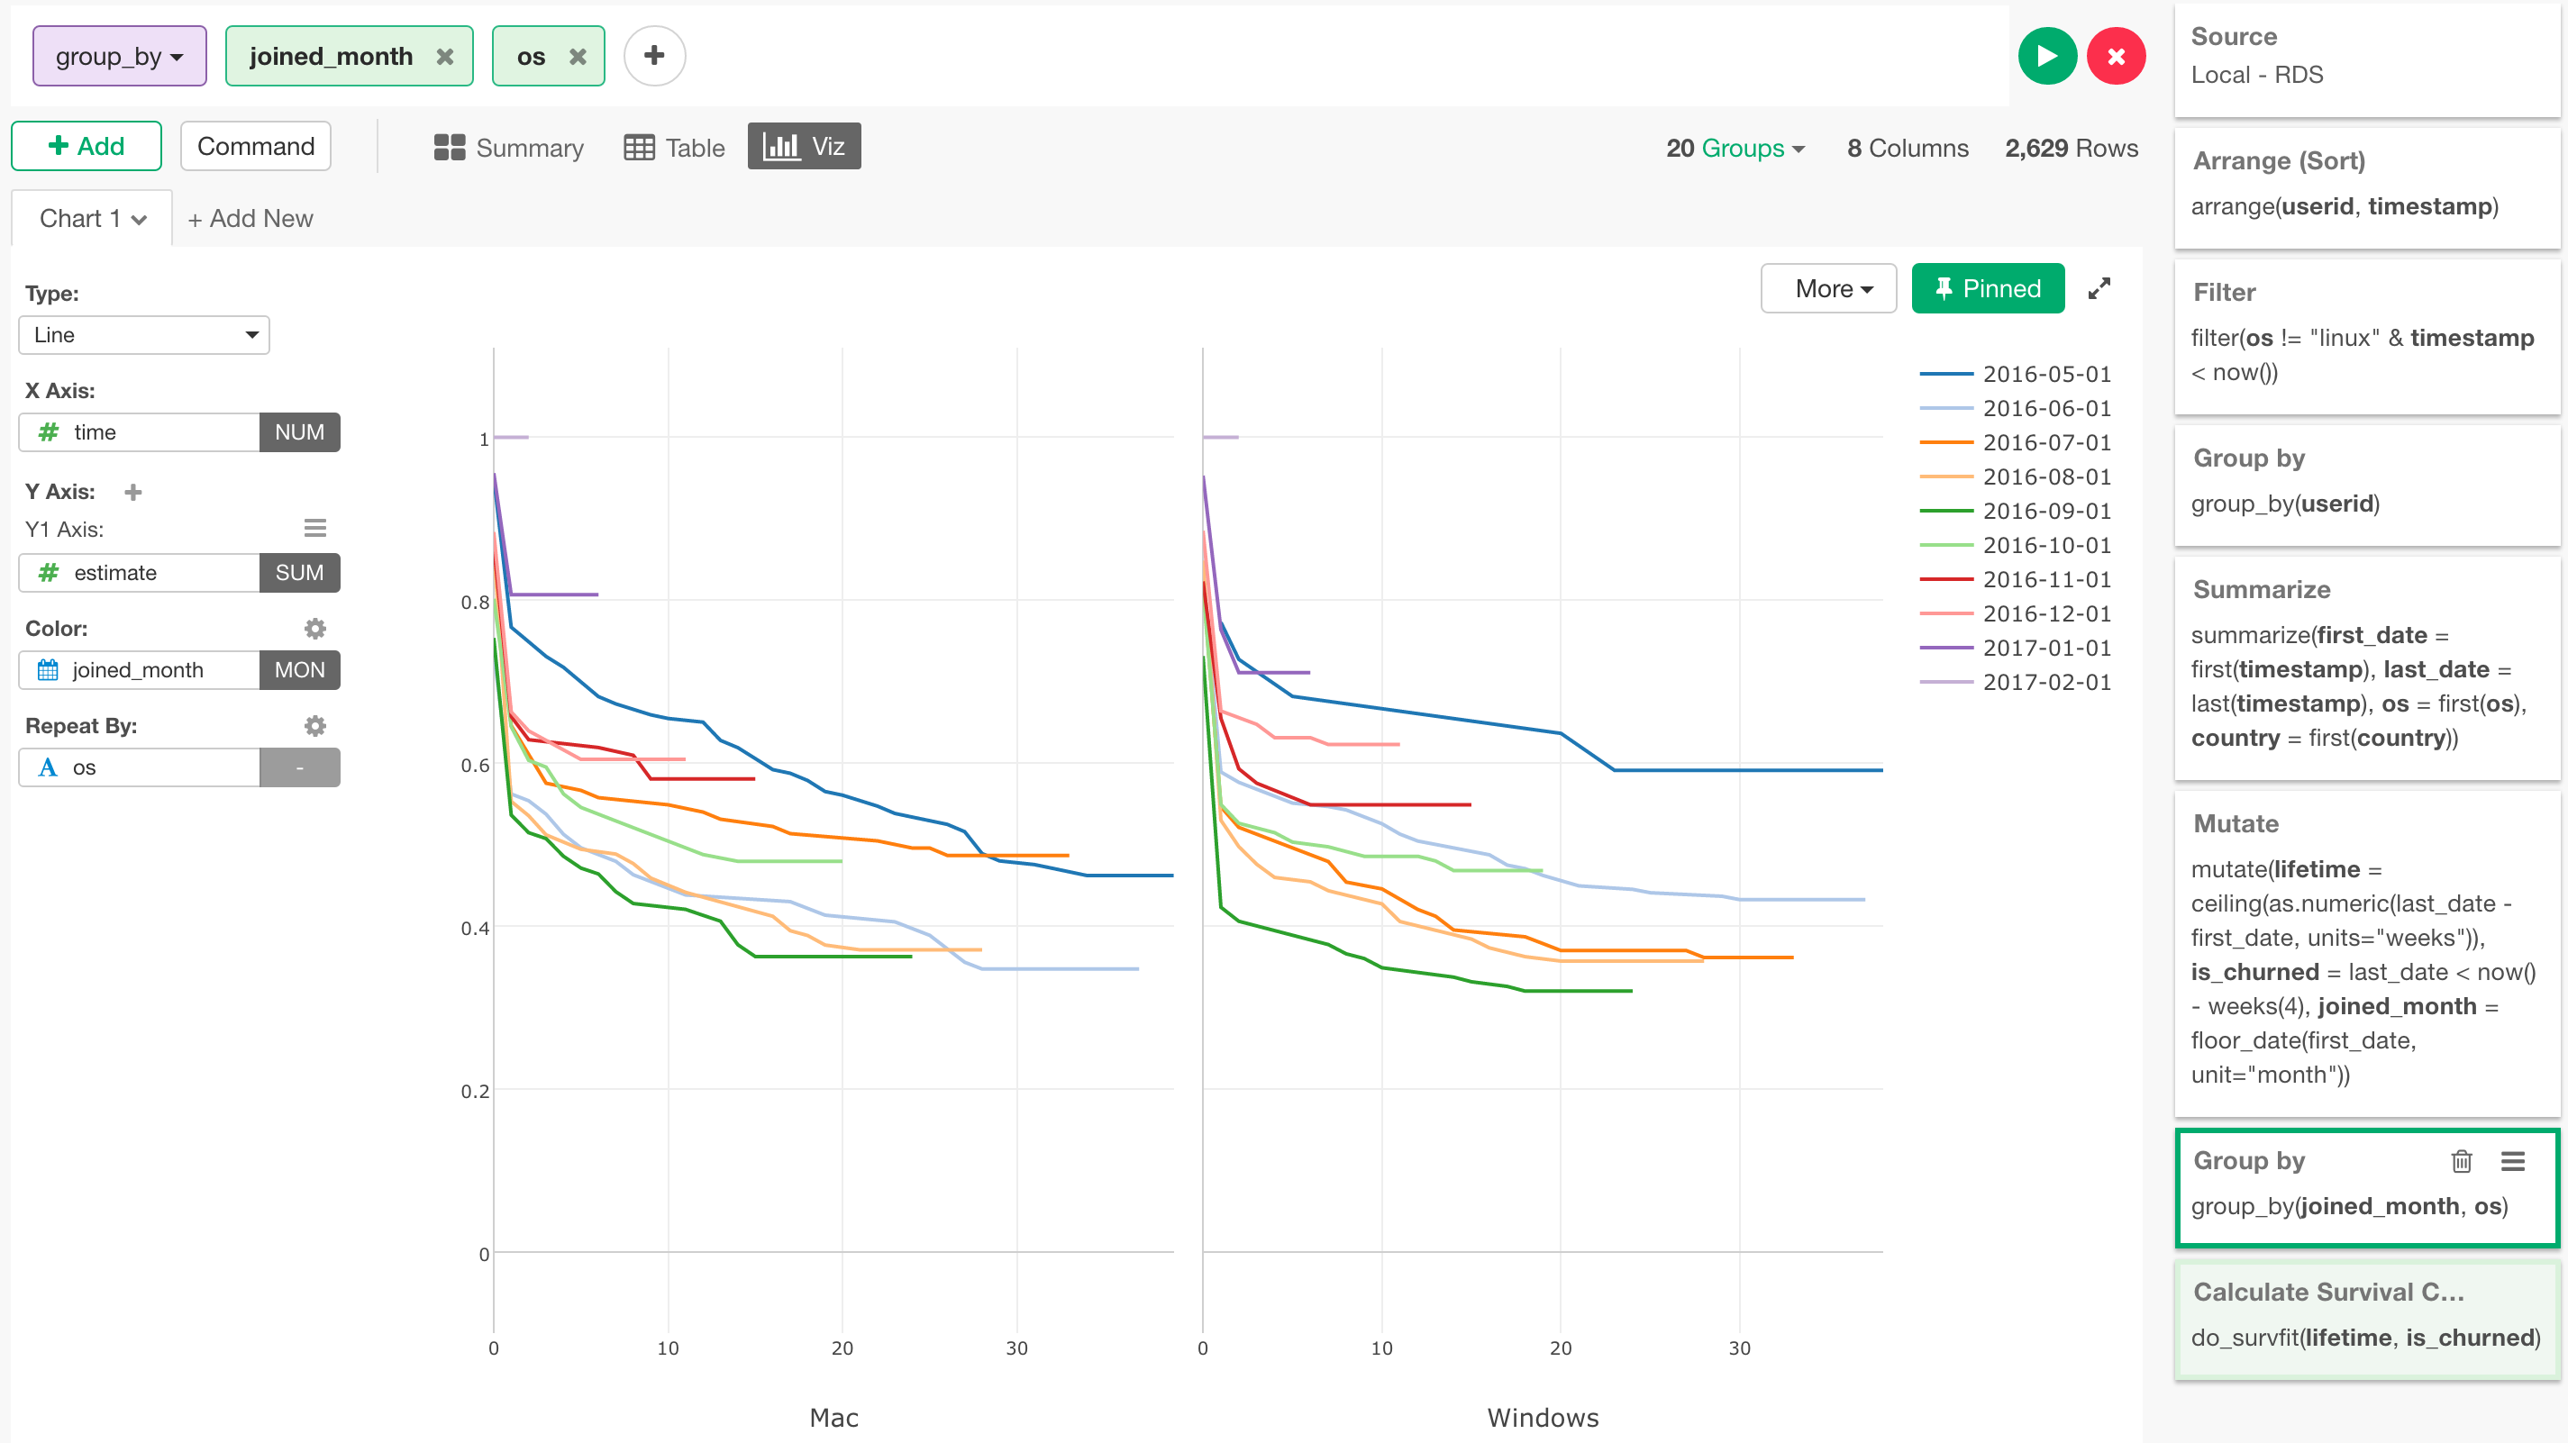Open menu for group_by(joined_month, os) step
This screenshot has width=2568, height=1443.
(2512, 1161)
